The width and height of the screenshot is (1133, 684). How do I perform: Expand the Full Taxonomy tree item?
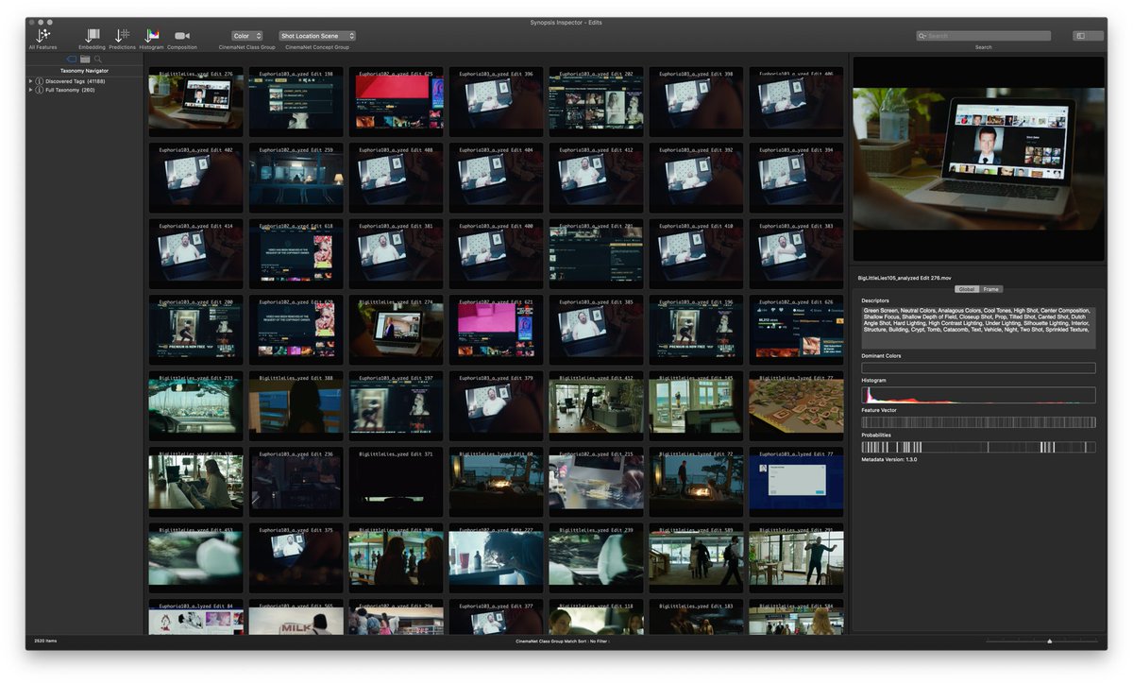[x=31, y=90]
